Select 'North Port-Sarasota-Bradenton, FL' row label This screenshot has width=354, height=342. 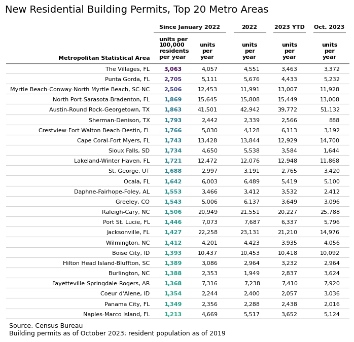(x=101, y=99)
